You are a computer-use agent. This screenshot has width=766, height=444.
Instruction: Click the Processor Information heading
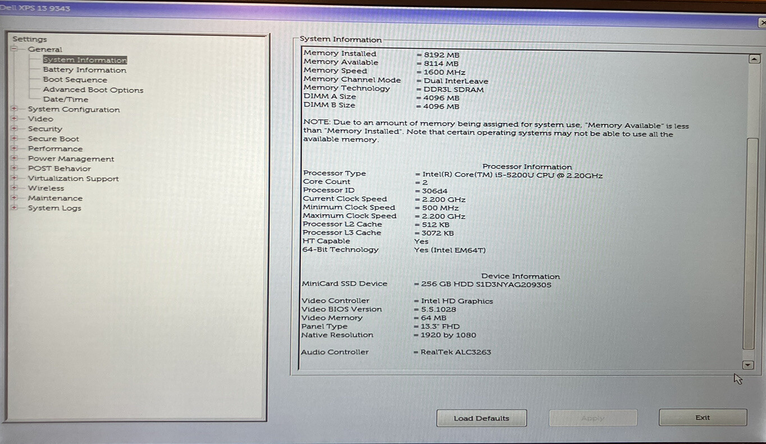point(527,167)
